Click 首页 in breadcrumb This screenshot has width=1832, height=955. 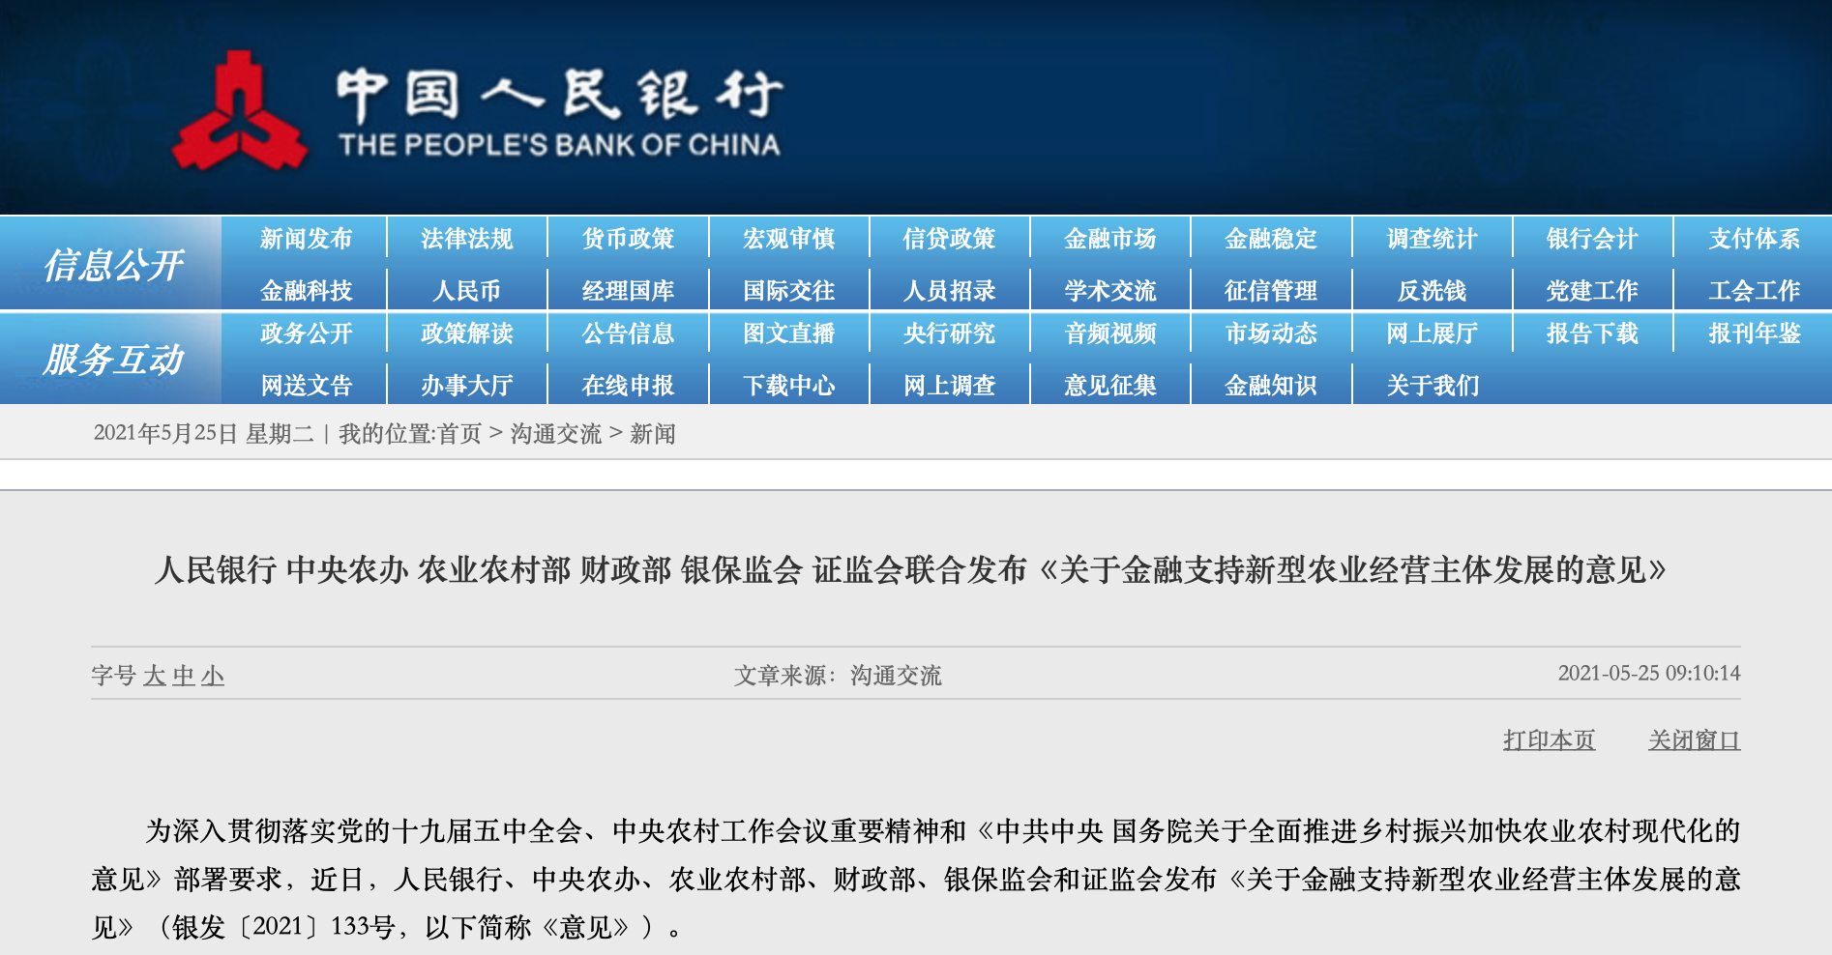point(459,433)
